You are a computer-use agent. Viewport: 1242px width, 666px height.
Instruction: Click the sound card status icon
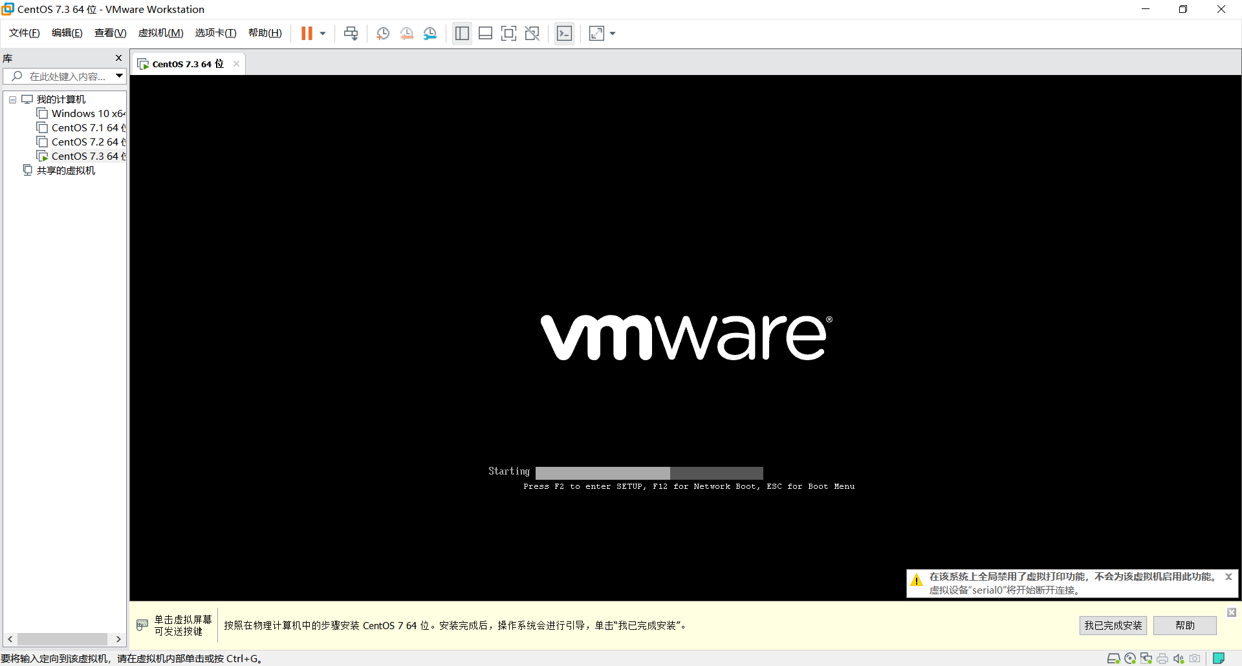(1179, 659)
